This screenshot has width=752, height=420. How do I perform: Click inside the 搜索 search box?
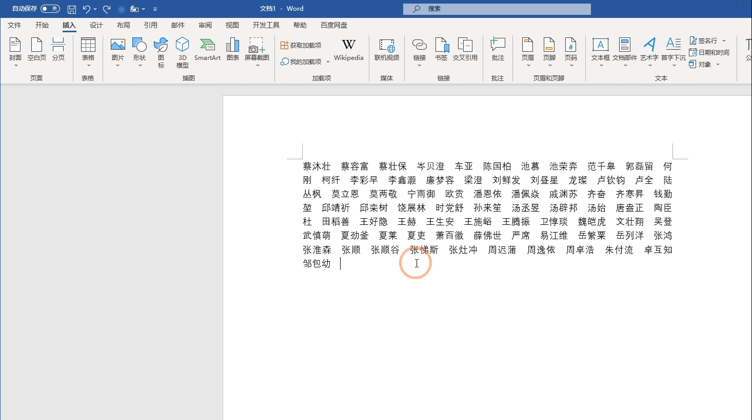pos(497,9)
